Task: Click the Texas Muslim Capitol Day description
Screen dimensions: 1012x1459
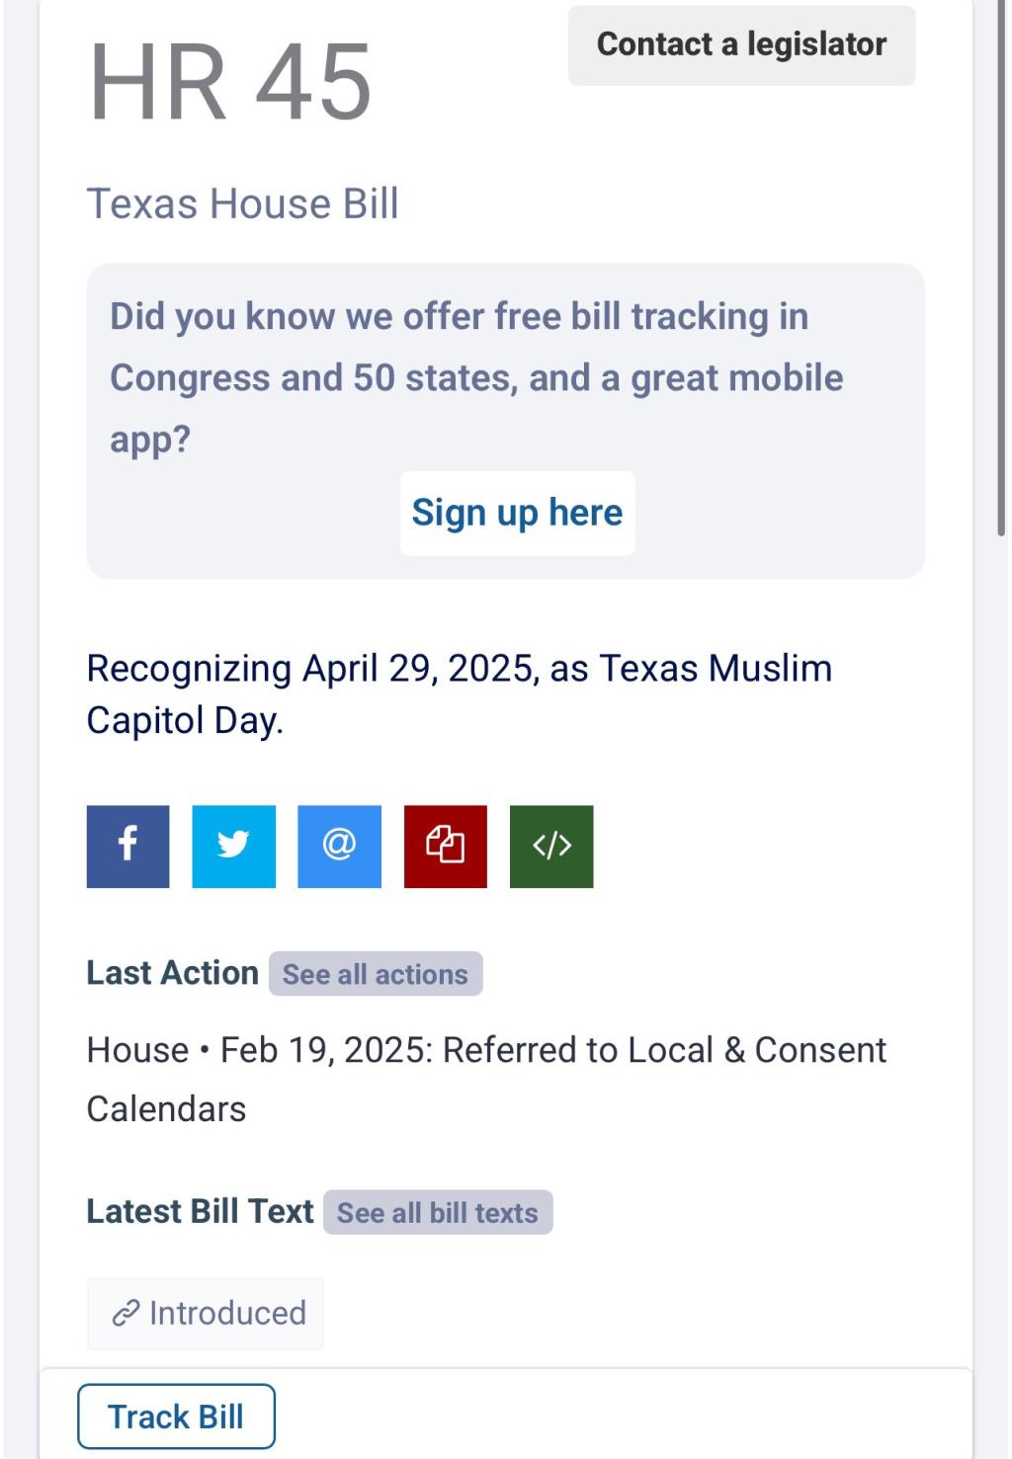Action: click(x=459, y=693)
